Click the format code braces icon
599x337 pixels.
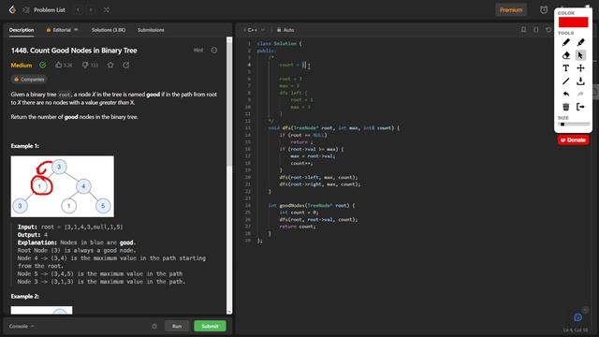click(x=536, y=30)
